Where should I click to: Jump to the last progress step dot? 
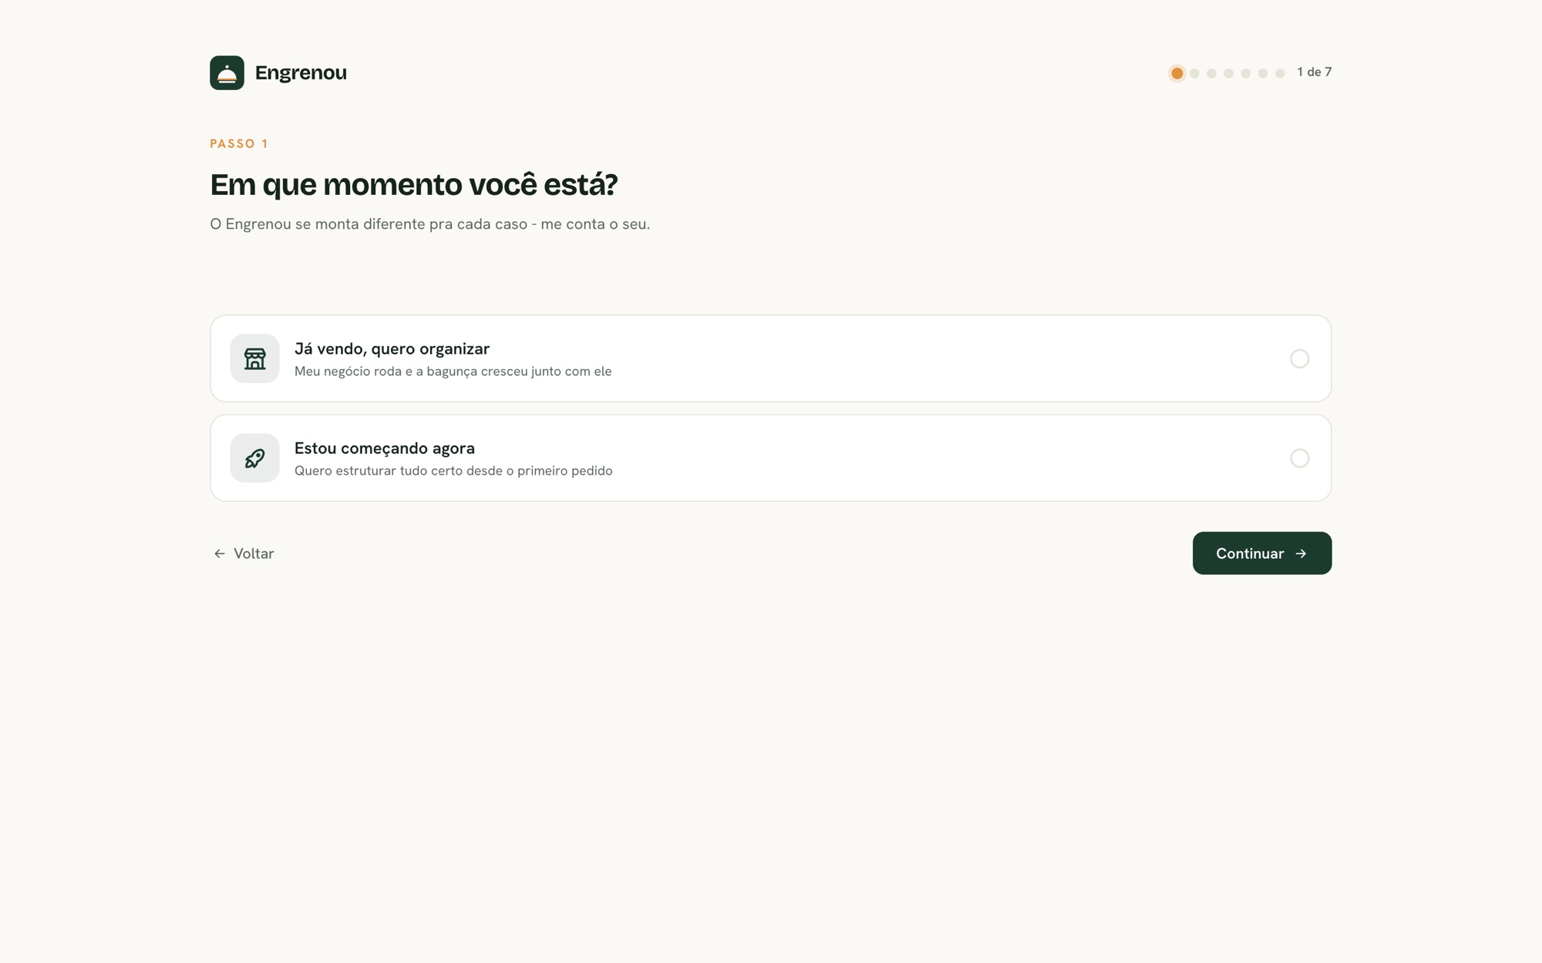[x=1280, y=73]
